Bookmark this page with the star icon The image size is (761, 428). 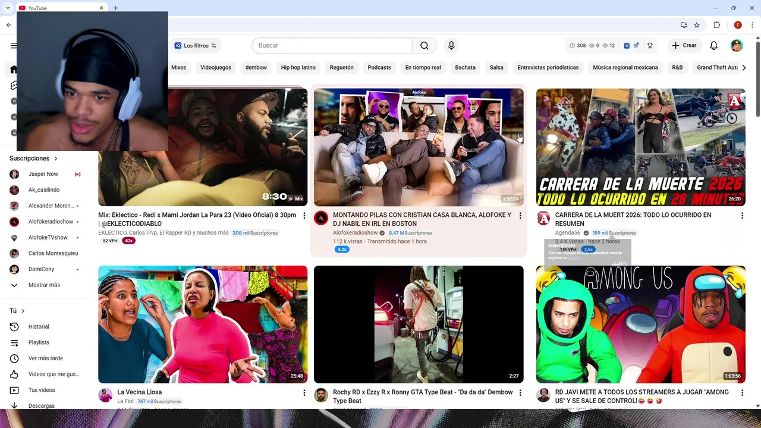coord(697,25)
